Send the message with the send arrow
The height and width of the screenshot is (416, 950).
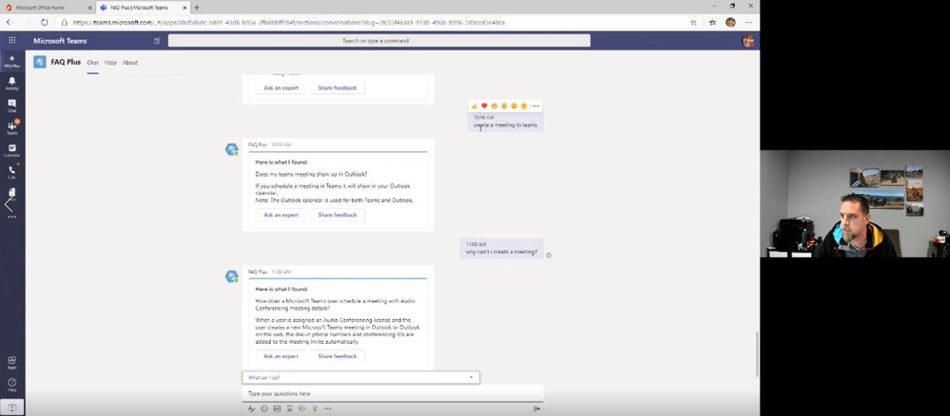pos(536,408)
